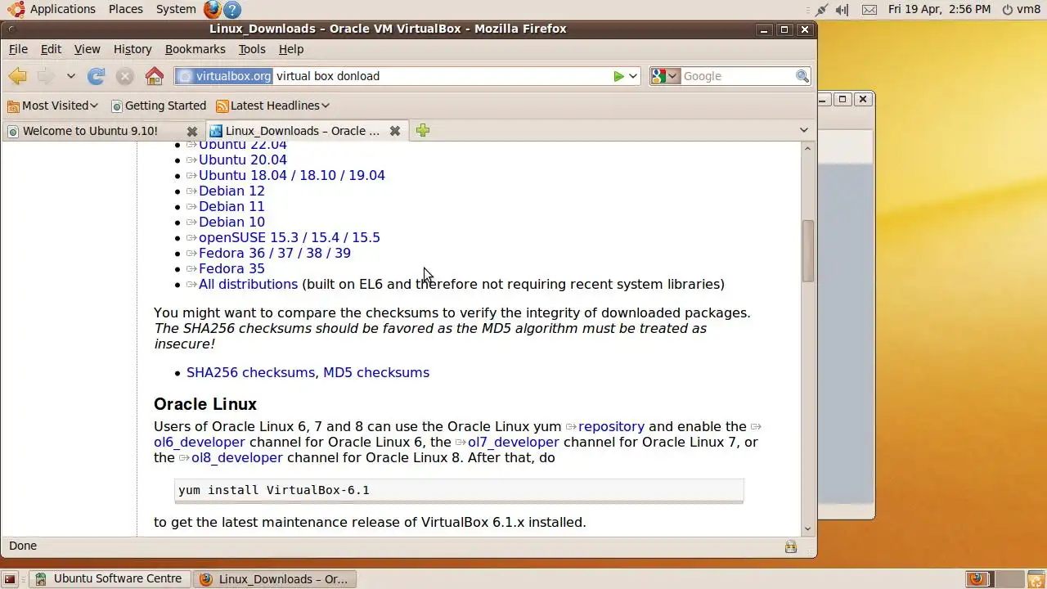Open the network connection indicator
Screen dimensions: 1047x589
point(821,10)
